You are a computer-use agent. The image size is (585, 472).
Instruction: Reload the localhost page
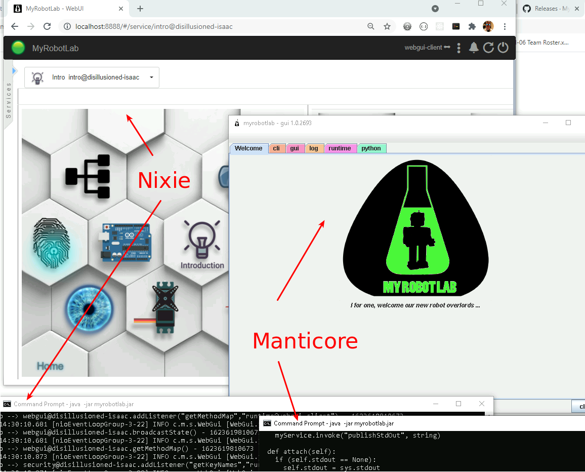point(47,26)
